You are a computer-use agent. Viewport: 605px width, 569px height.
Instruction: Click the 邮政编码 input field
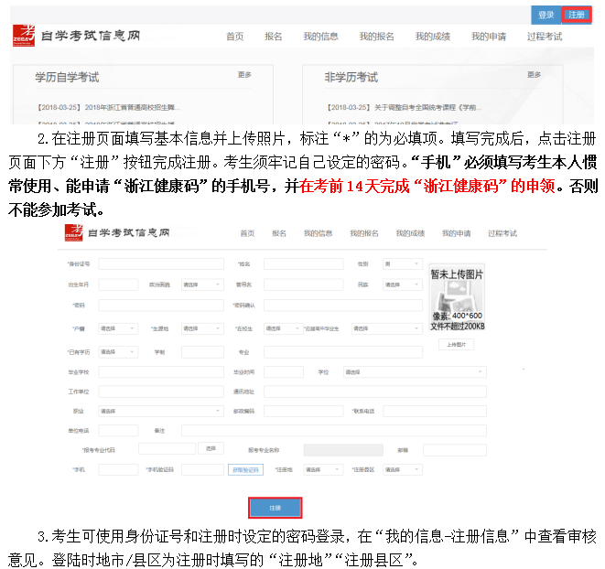[x=304, y=412]
